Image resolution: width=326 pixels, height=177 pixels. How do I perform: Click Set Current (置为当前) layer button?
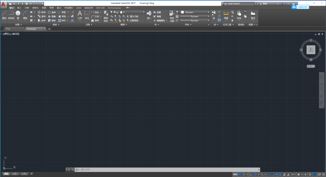(x=133, y=16)
